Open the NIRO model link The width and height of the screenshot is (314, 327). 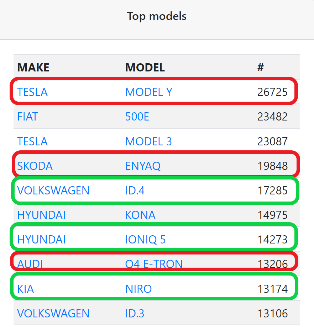tap(138, 289)
